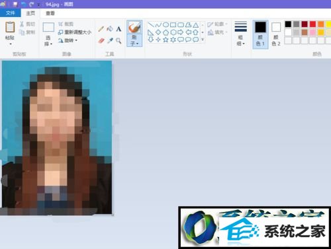The width and height of the screenshot is (331, 249).
Task: Switch to the 查看 ribbon tab
Action: pos(50,13)
